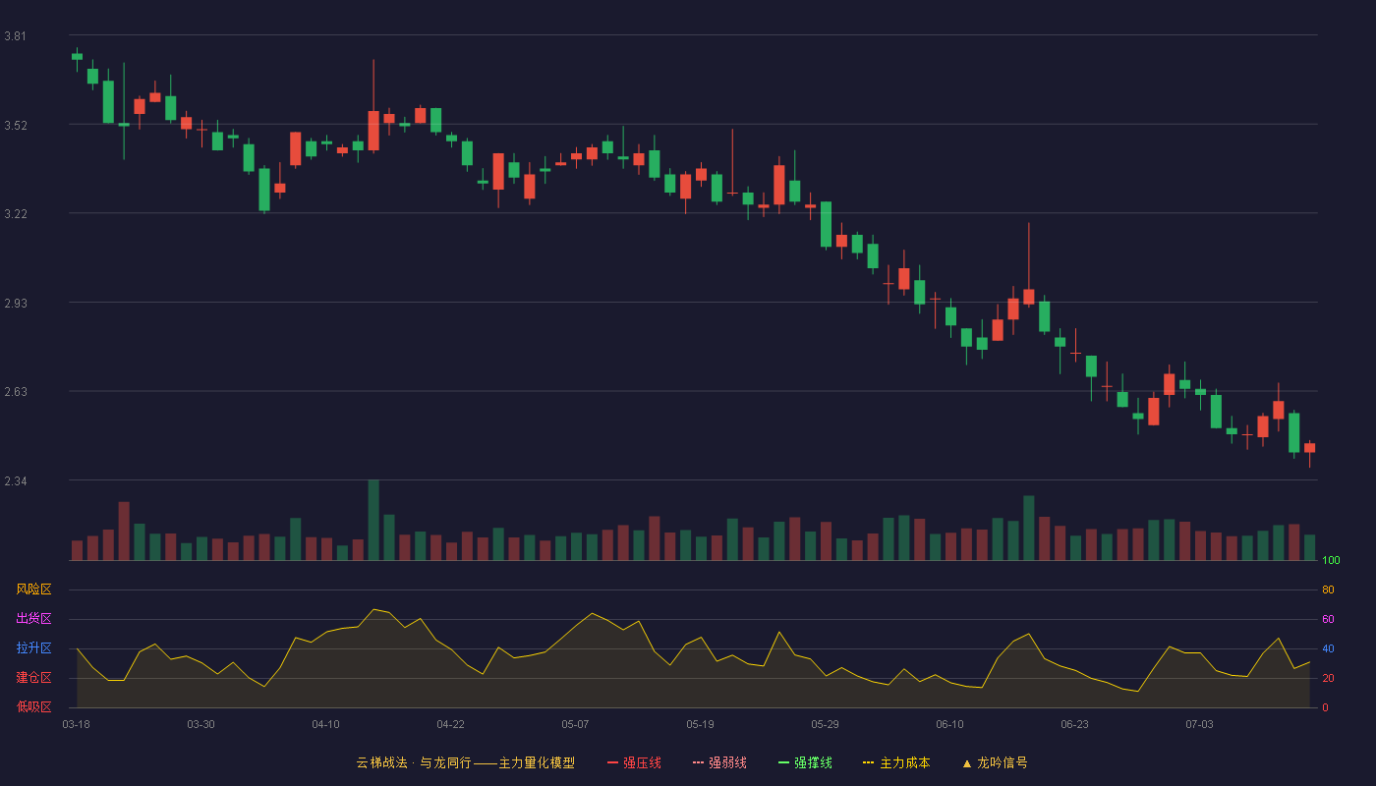Click the 2.34 price axis label

15,480
